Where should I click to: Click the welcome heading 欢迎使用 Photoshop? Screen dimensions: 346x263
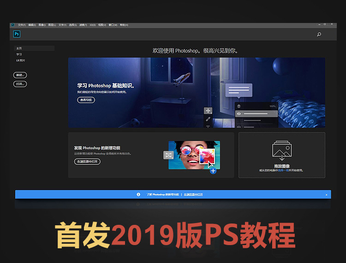click(196, 51)
